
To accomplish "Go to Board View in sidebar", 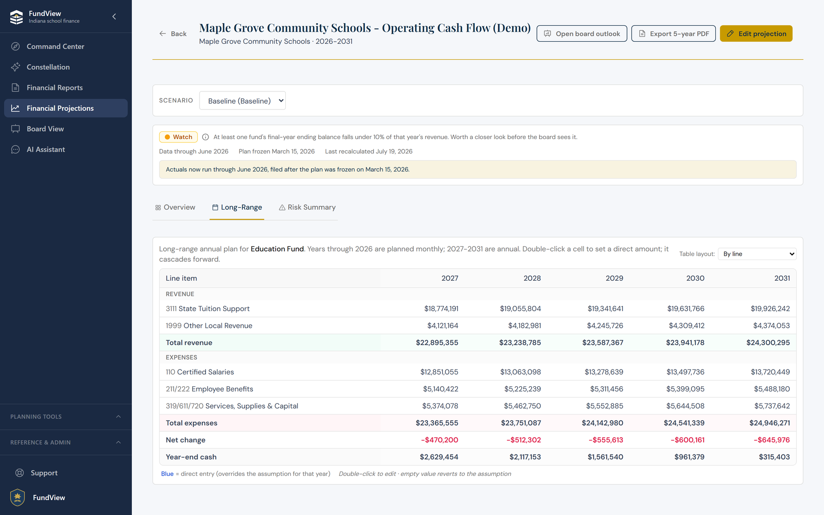I will [66, 129].
